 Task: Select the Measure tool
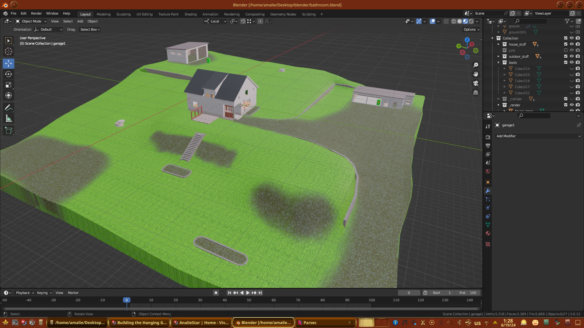[9, 119]
